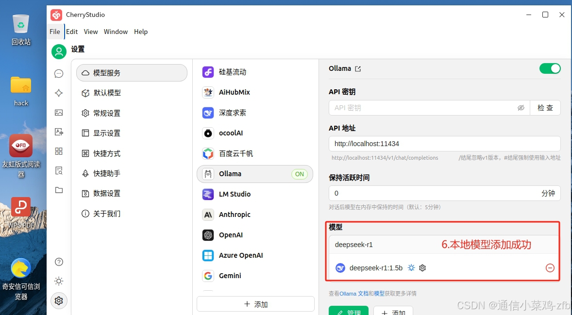Screen dimensions: 572x315
Task: Click settings gear beside deepseek-r1:1.5b
Action: 422,268
